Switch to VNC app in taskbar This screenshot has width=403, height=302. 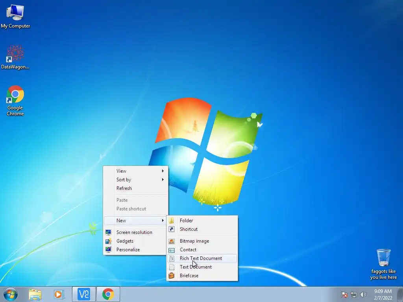click(x=83, y=294)
